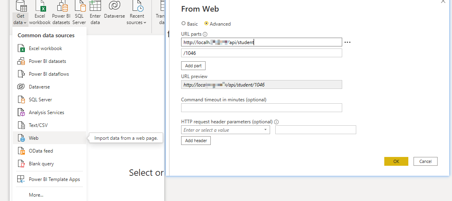452x201 pixels.
Task: Select the Web data source entry
Action: pyautogui.click(x=49, y=138)
